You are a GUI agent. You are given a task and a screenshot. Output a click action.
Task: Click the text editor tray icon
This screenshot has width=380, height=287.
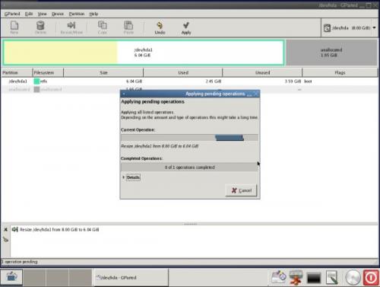pyautogui.click(x=332, y=277)
